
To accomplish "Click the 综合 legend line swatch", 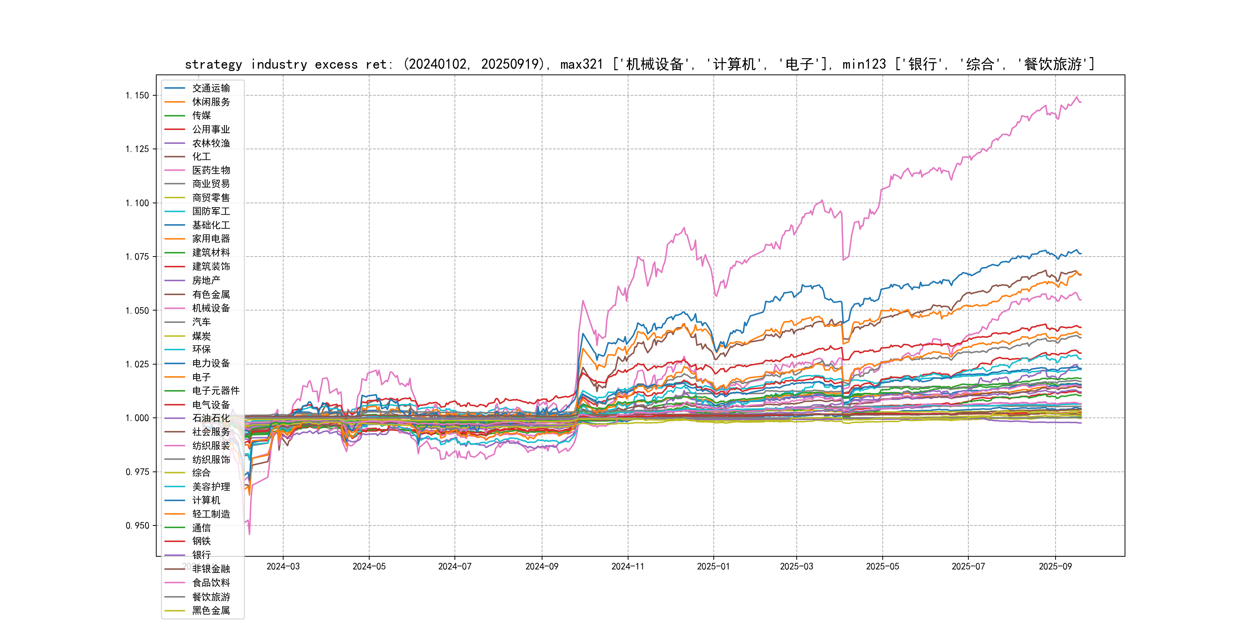I will [x=175, y=473].
